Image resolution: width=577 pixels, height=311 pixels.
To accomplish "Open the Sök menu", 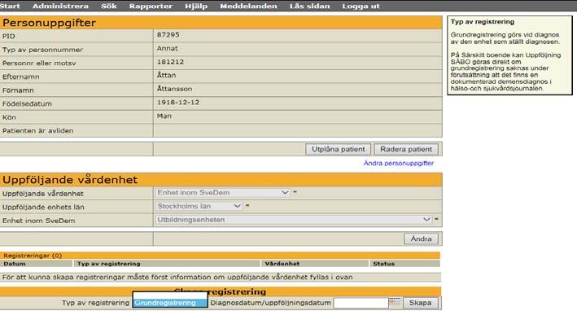I will coord(109,6).
